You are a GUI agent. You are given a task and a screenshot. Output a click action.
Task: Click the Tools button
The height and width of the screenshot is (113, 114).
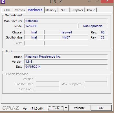(56, 108)
